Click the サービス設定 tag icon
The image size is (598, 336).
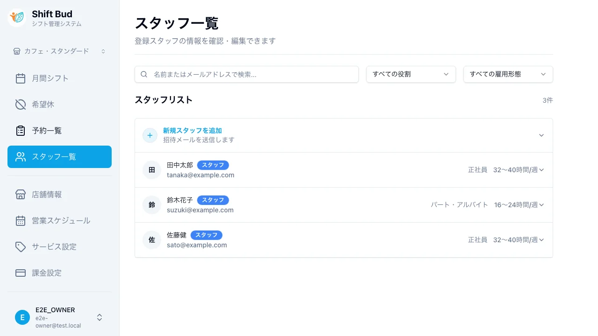pos(21,246)
